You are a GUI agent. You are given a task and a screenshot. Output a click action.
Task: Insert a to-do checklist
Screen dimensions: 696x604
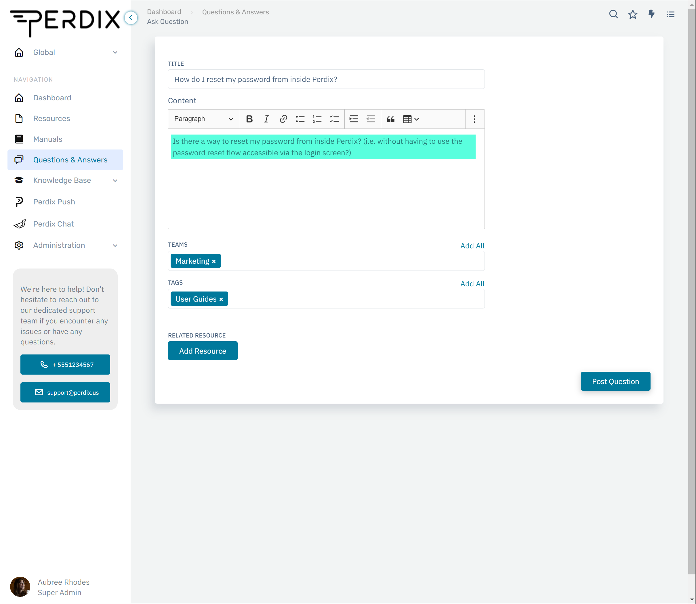[334, 119]
